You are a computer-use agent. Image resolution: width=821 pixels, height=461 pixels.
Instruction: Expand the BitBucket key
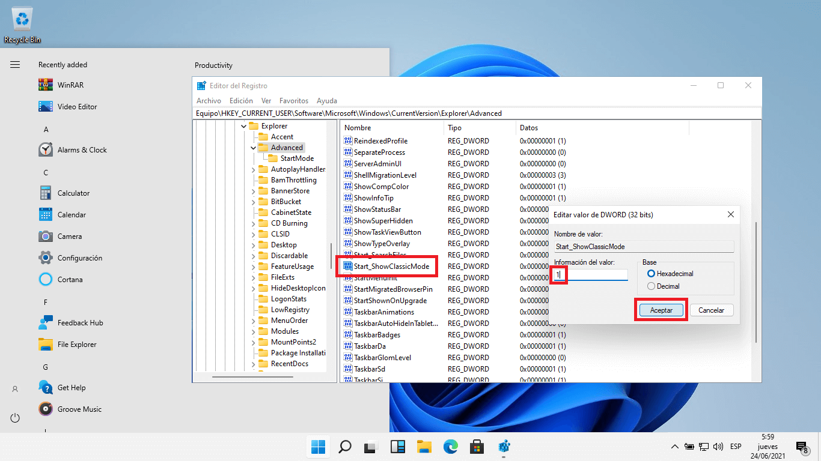pyautogui.click(x=254, y=202)
